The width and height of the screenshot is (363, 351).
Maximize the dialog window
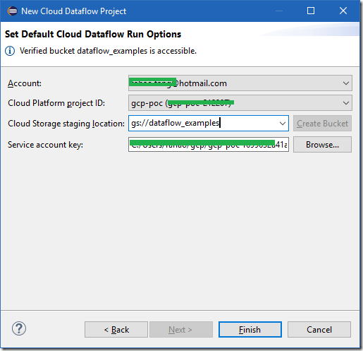coord(311,11)
